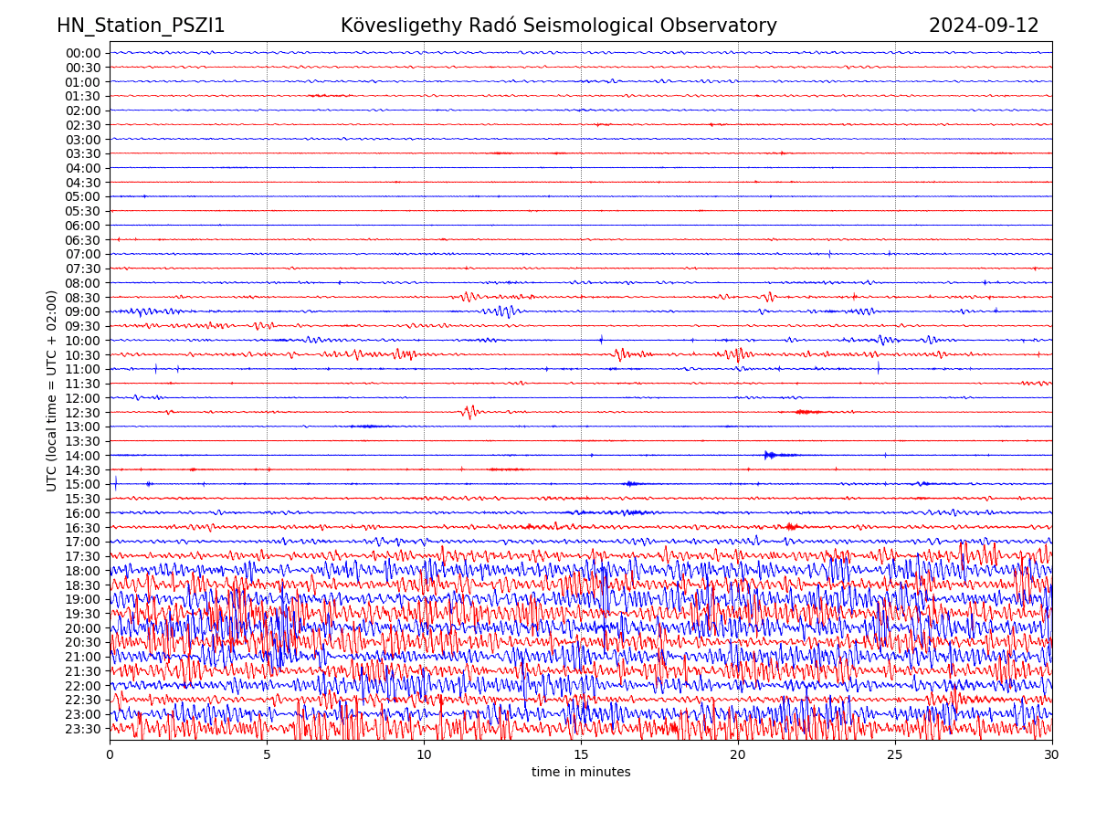The image size is (1096, 822).
Task: Click the 17:00 row time label
Action: (x=83, y=542)
